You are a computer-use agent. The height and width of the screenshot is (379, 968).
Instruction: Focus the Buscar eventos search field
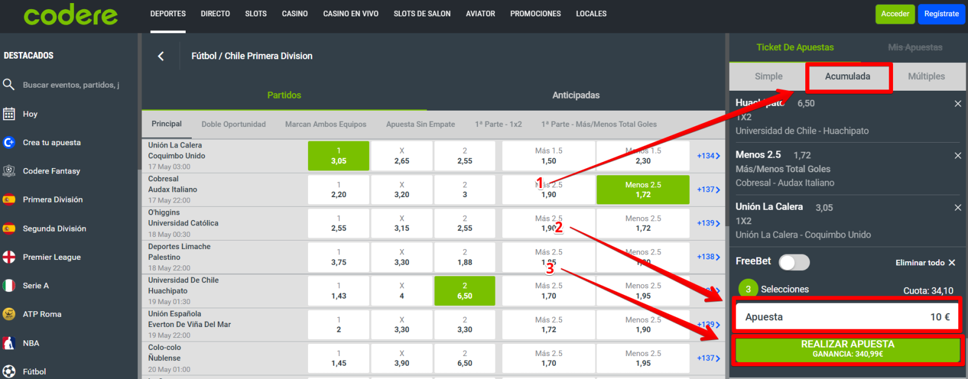[x=71, y=85]
